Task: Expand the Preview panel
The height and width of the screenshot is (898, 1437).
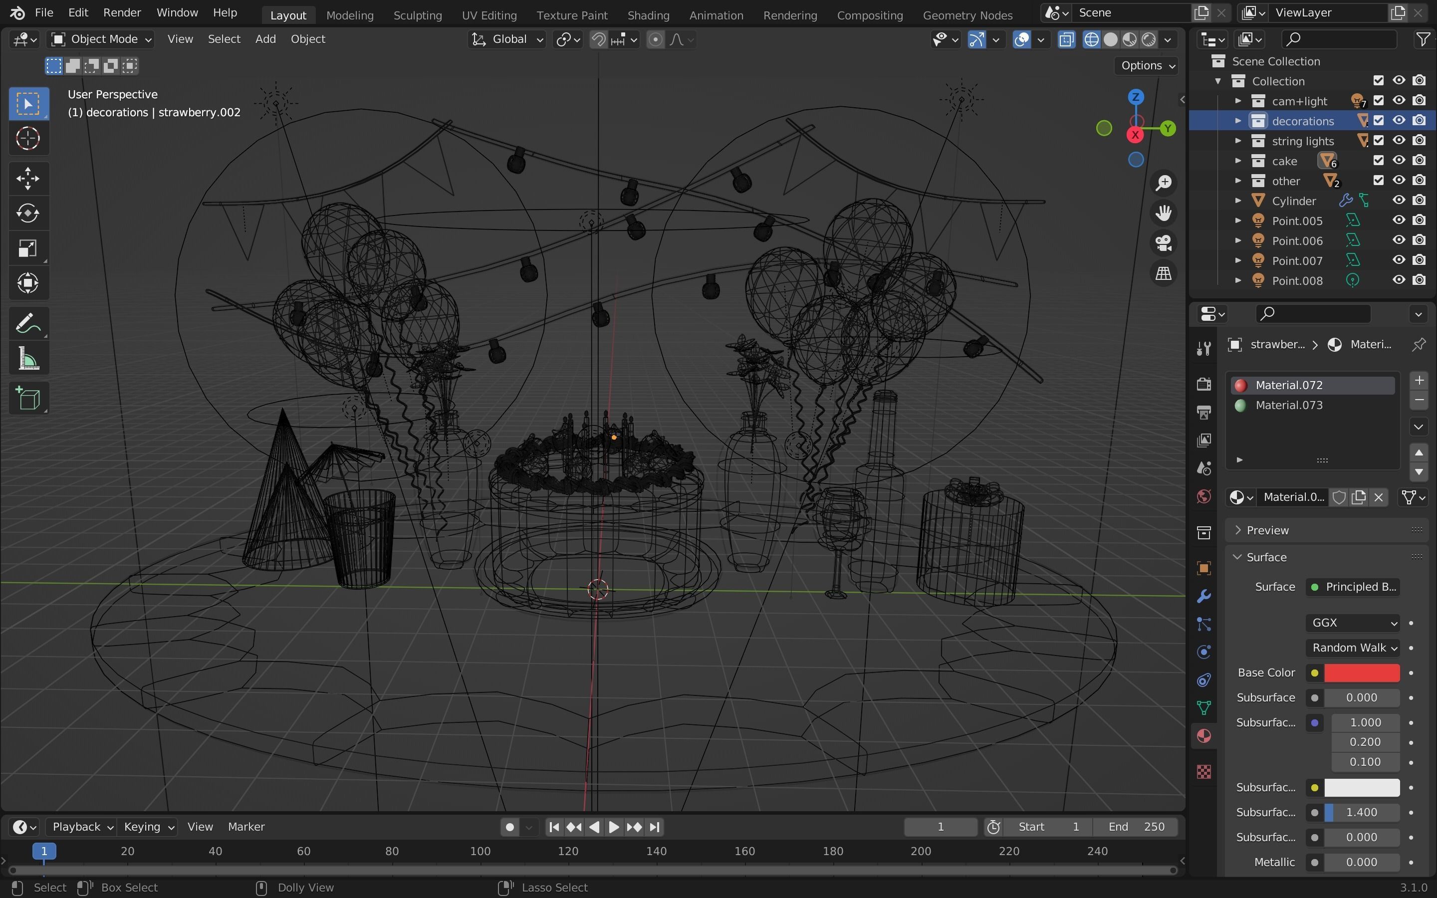Action: [1326, 530]
